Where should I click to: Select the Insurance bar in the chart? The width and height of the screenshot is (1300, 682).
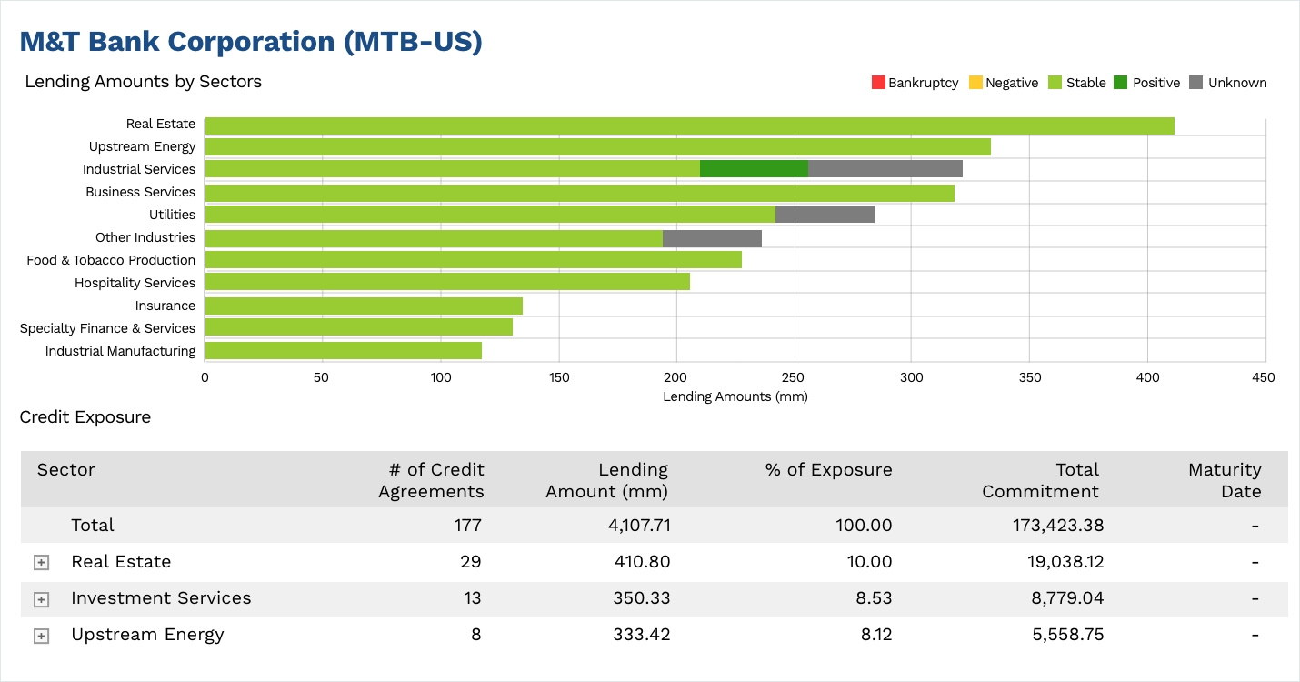[364, 305]
